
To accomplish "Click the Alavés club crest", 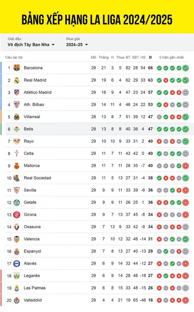I will coord(17,264).
